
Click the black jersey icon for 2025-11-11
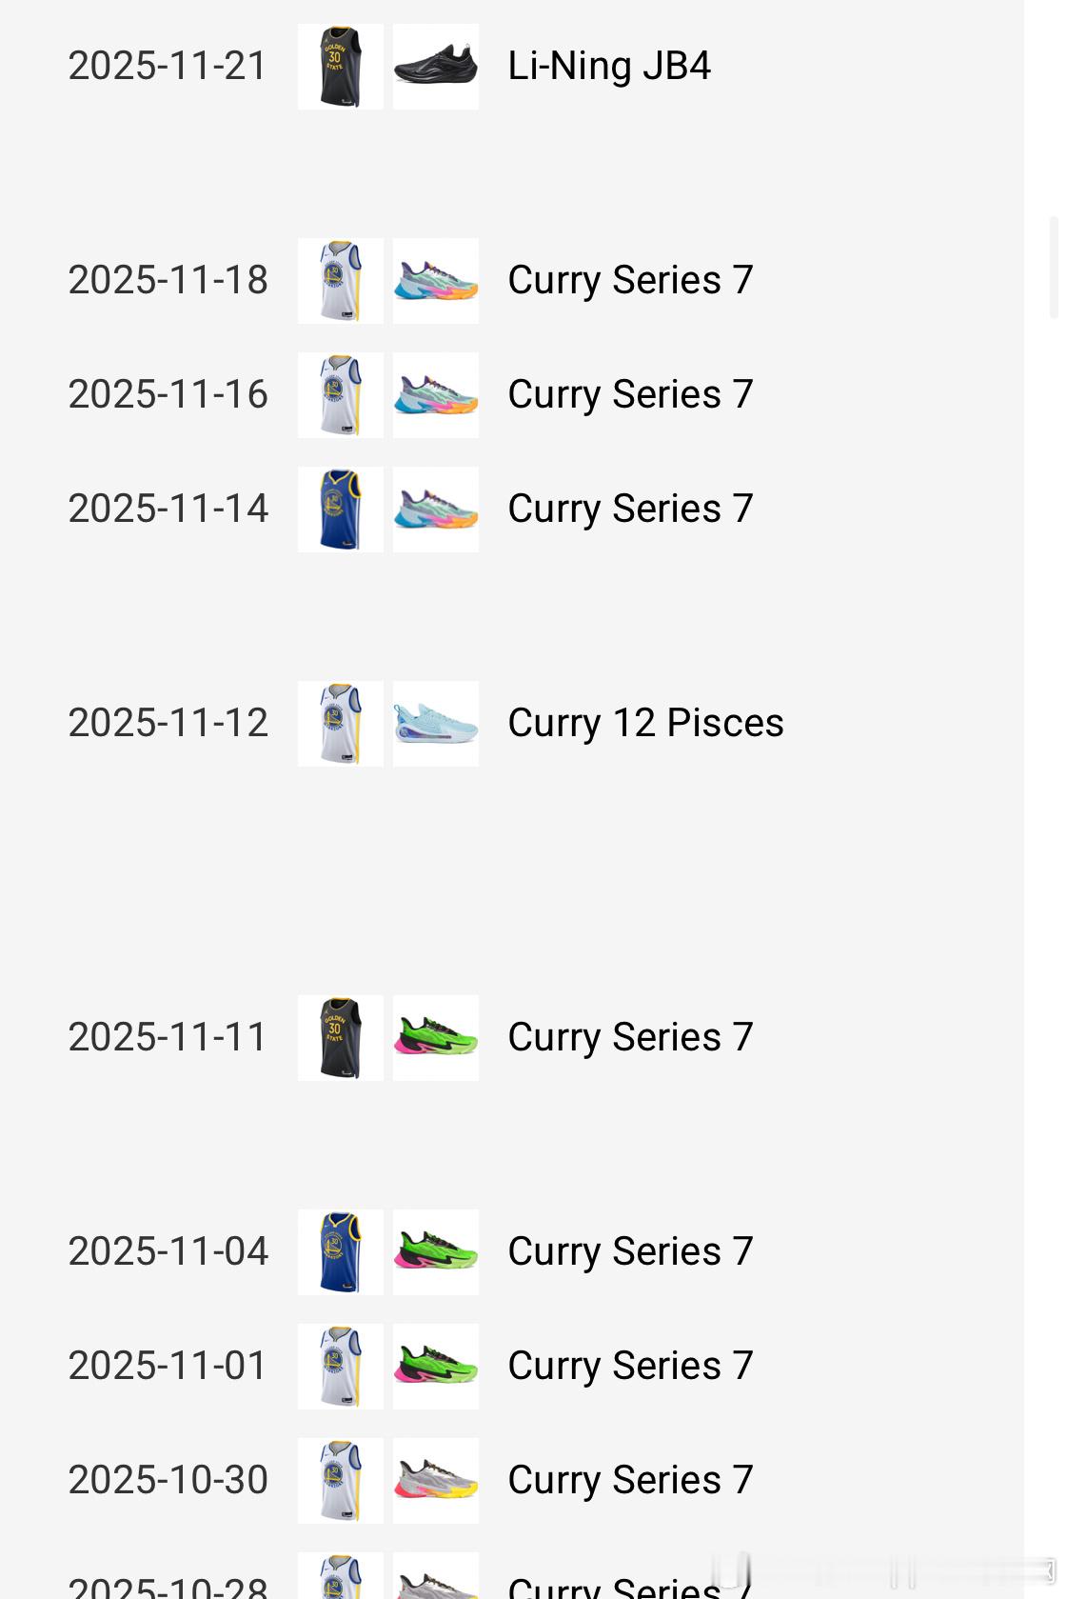(340, 1038)
